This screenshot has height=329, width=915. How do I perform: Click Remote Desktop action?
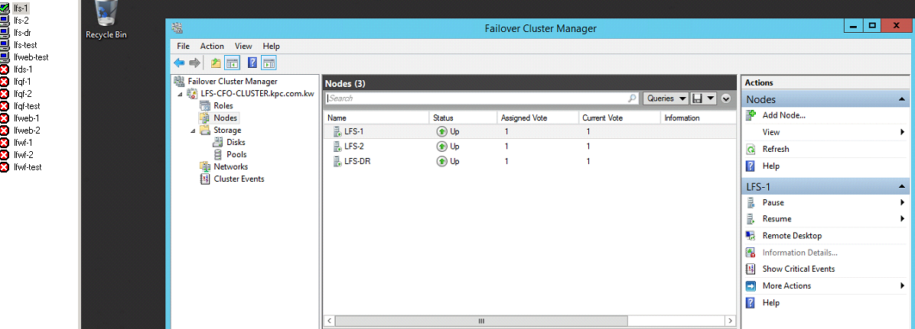[792, 236]
